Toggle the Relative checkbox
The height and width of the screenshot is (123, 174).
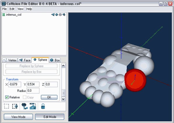[7, 97]
